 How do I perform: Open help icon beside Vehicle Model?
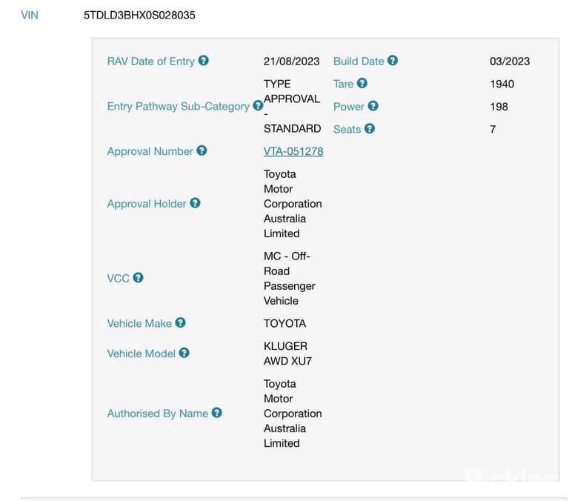click(x=184, y=353)
